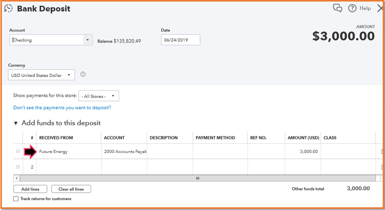This screenshot has height=210, width=385.
Task: Open the 'Don't see the payments' link
Action: pos(62,108)
